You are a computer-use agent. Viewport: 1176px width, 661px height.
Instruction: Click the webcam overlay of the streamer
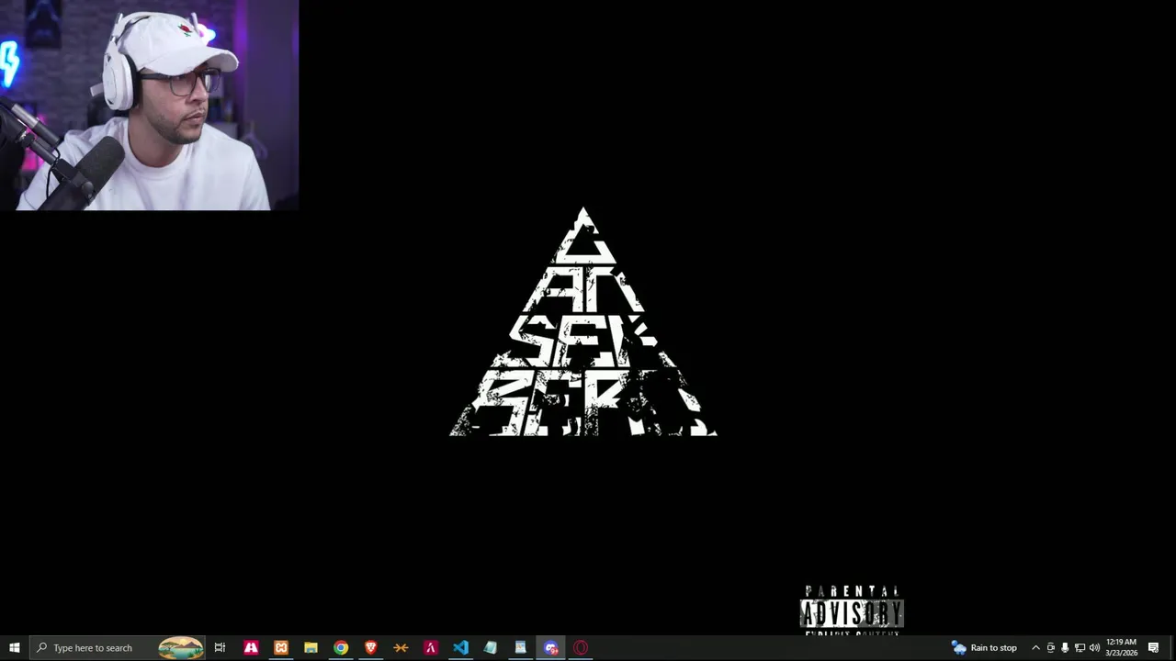point(149,106)
